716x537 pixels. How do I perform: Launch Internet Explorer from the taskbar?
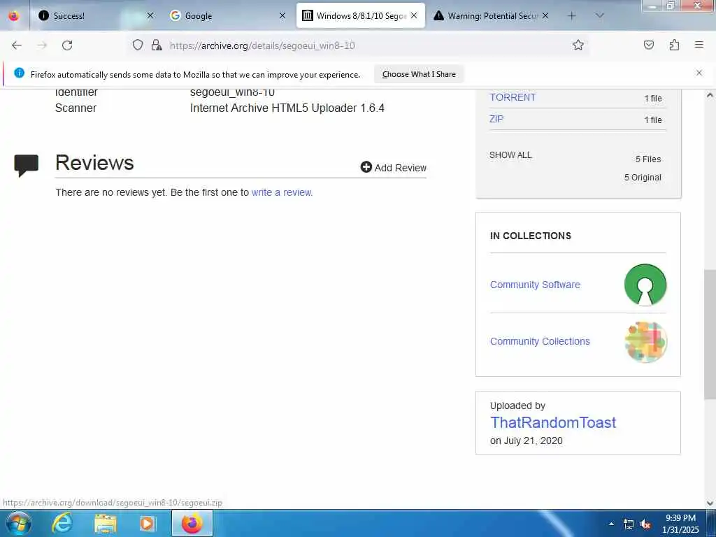[x=62, y=523]
